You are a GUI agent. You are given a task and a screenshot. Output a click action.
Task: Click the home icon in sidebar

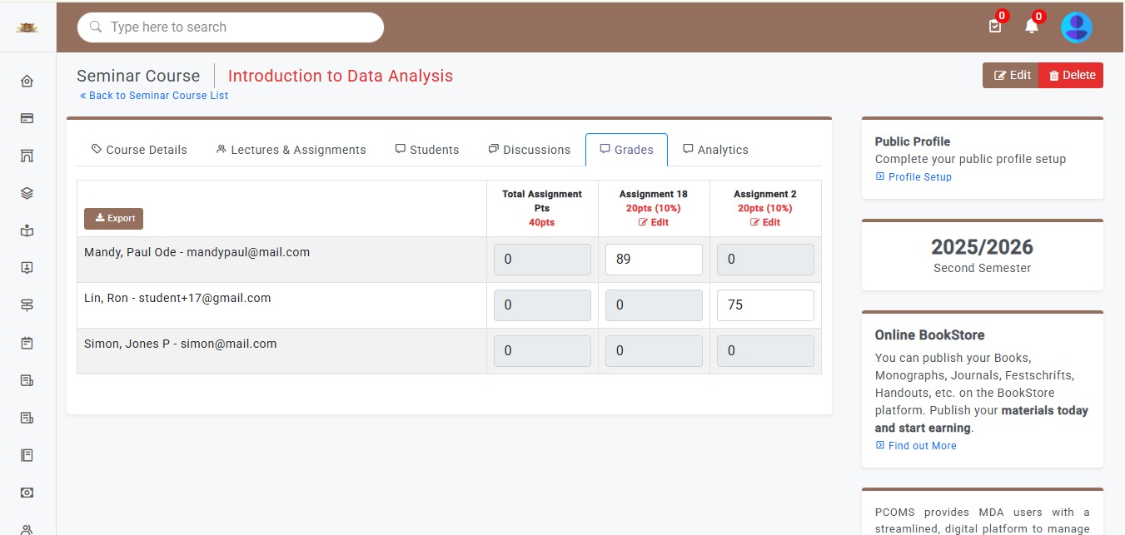[27, 81]
